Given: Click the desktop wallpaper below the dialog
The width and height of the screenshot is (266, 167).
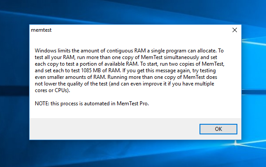Looking at the screenshot, I should coord(133,154).
